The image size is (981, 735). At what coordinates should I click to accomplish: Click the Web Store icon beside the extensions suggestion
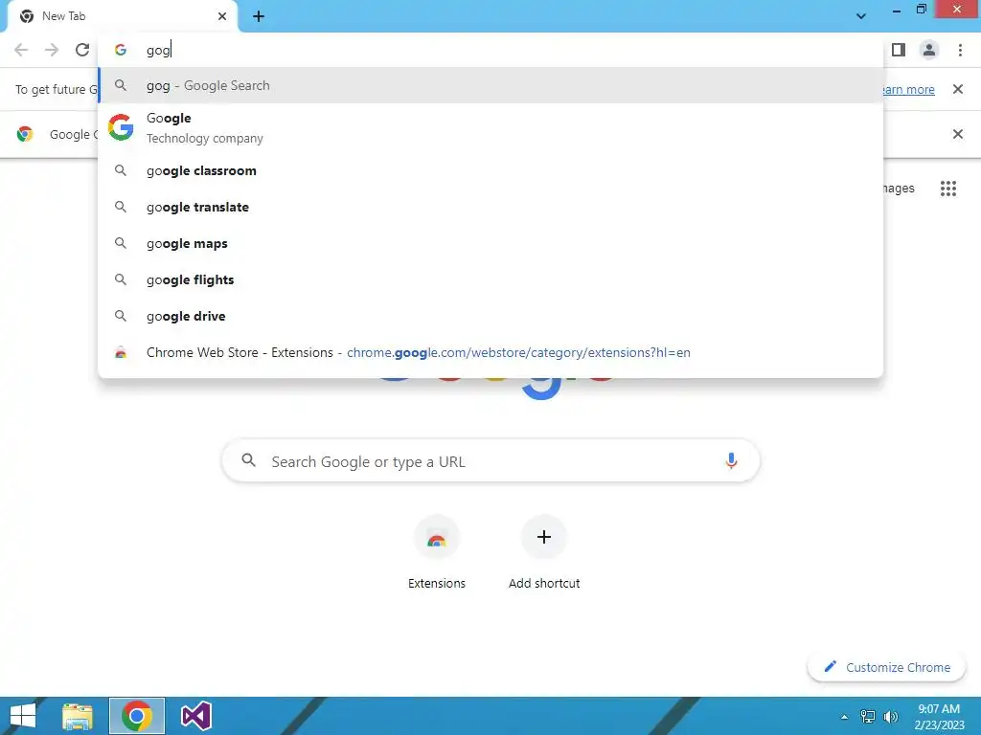[121, 352]
